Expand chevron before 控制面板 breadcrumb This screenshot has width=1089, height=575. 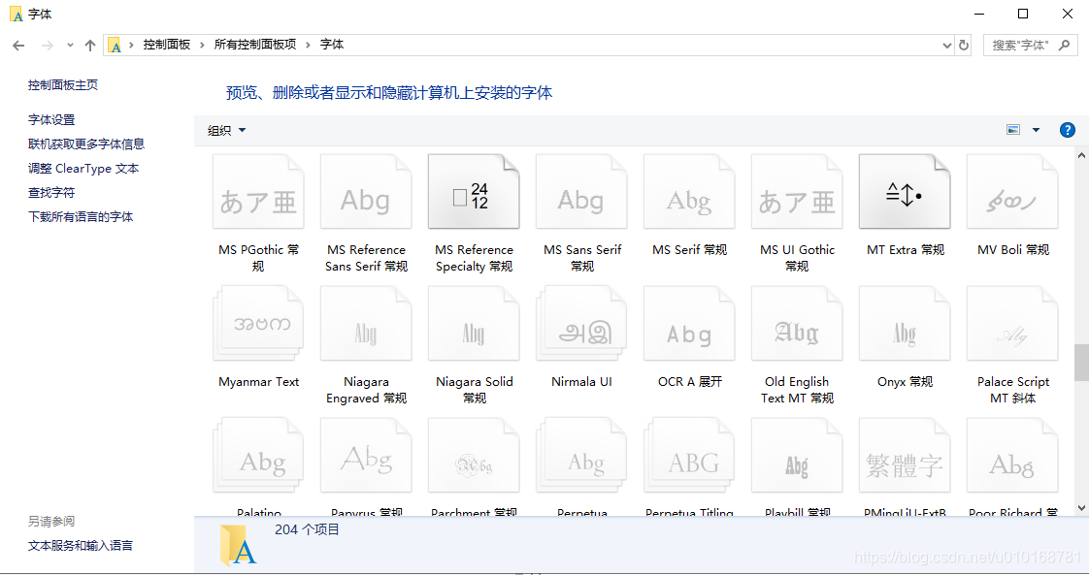[131, 45]
